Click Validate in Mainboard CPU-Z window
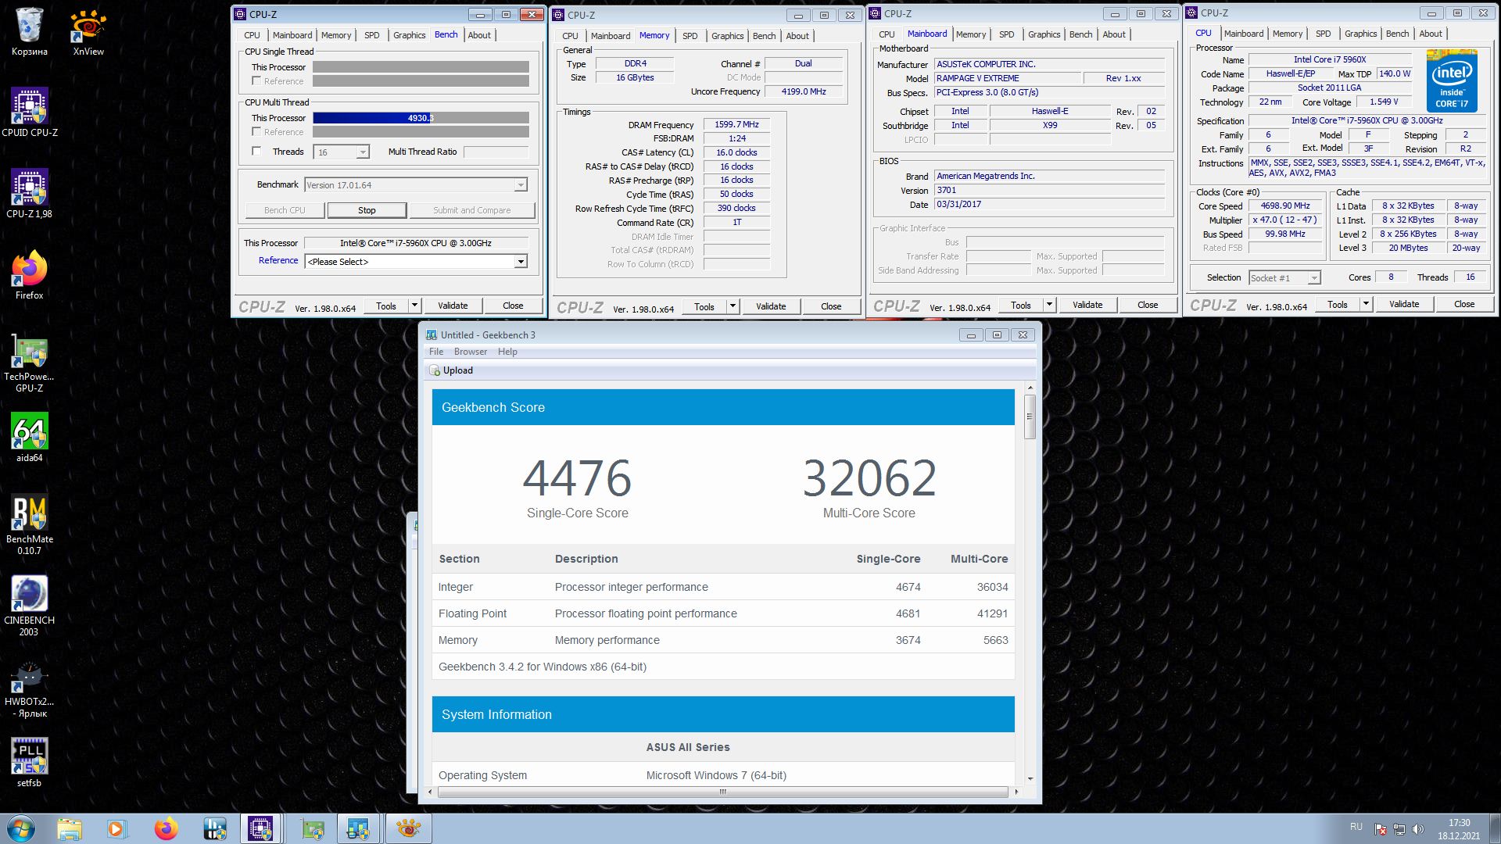1501x844 pixels. 1087,305
